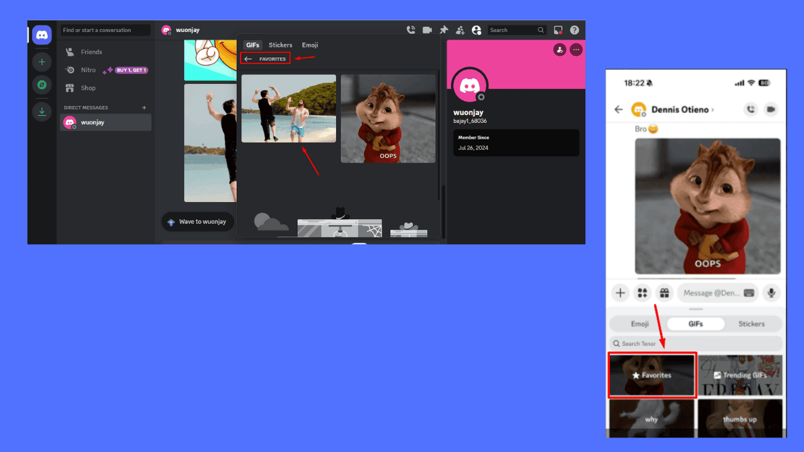
Task: Switch to the phone Emoji tab
Action: [x=639, y=324]
